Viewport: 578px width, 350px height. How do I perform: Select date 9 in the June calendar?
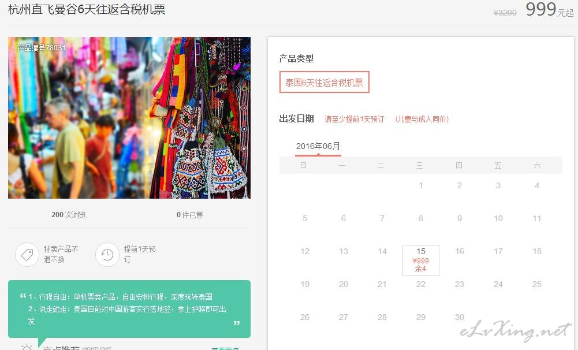pyautogui.click(x=459, y=218)
